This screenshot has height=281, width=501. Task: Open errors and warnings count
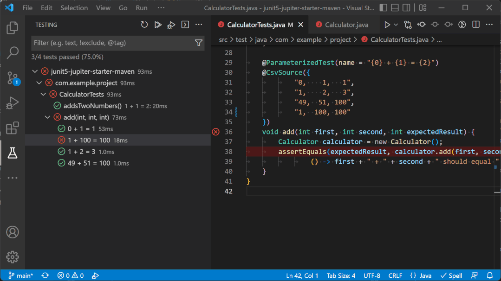[x=70, y=275]
